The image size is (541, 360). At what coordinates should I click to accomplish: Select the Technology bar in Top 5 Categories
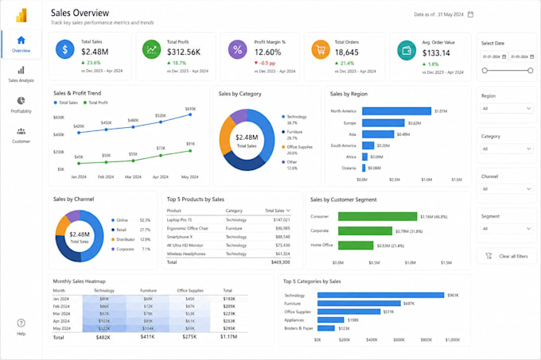380,296
